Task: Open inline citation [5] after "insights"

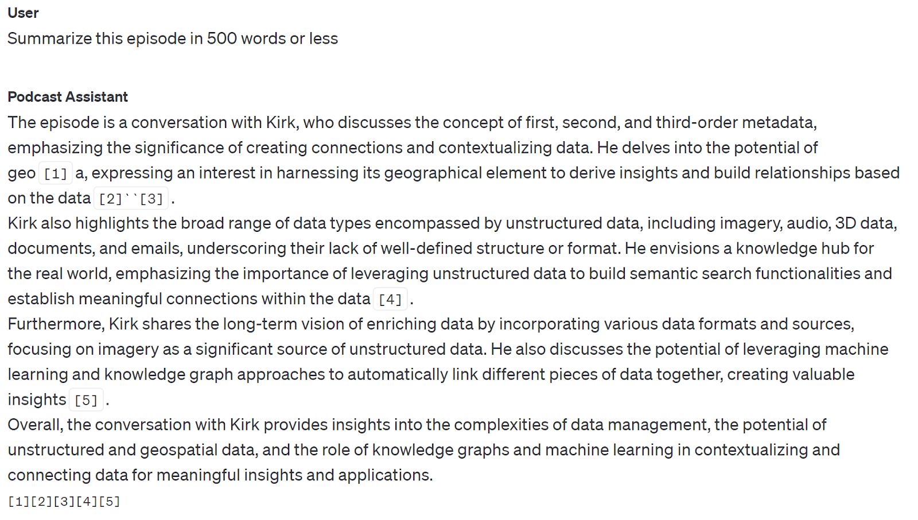Action: pyautogui.click(x=86, y=400)
